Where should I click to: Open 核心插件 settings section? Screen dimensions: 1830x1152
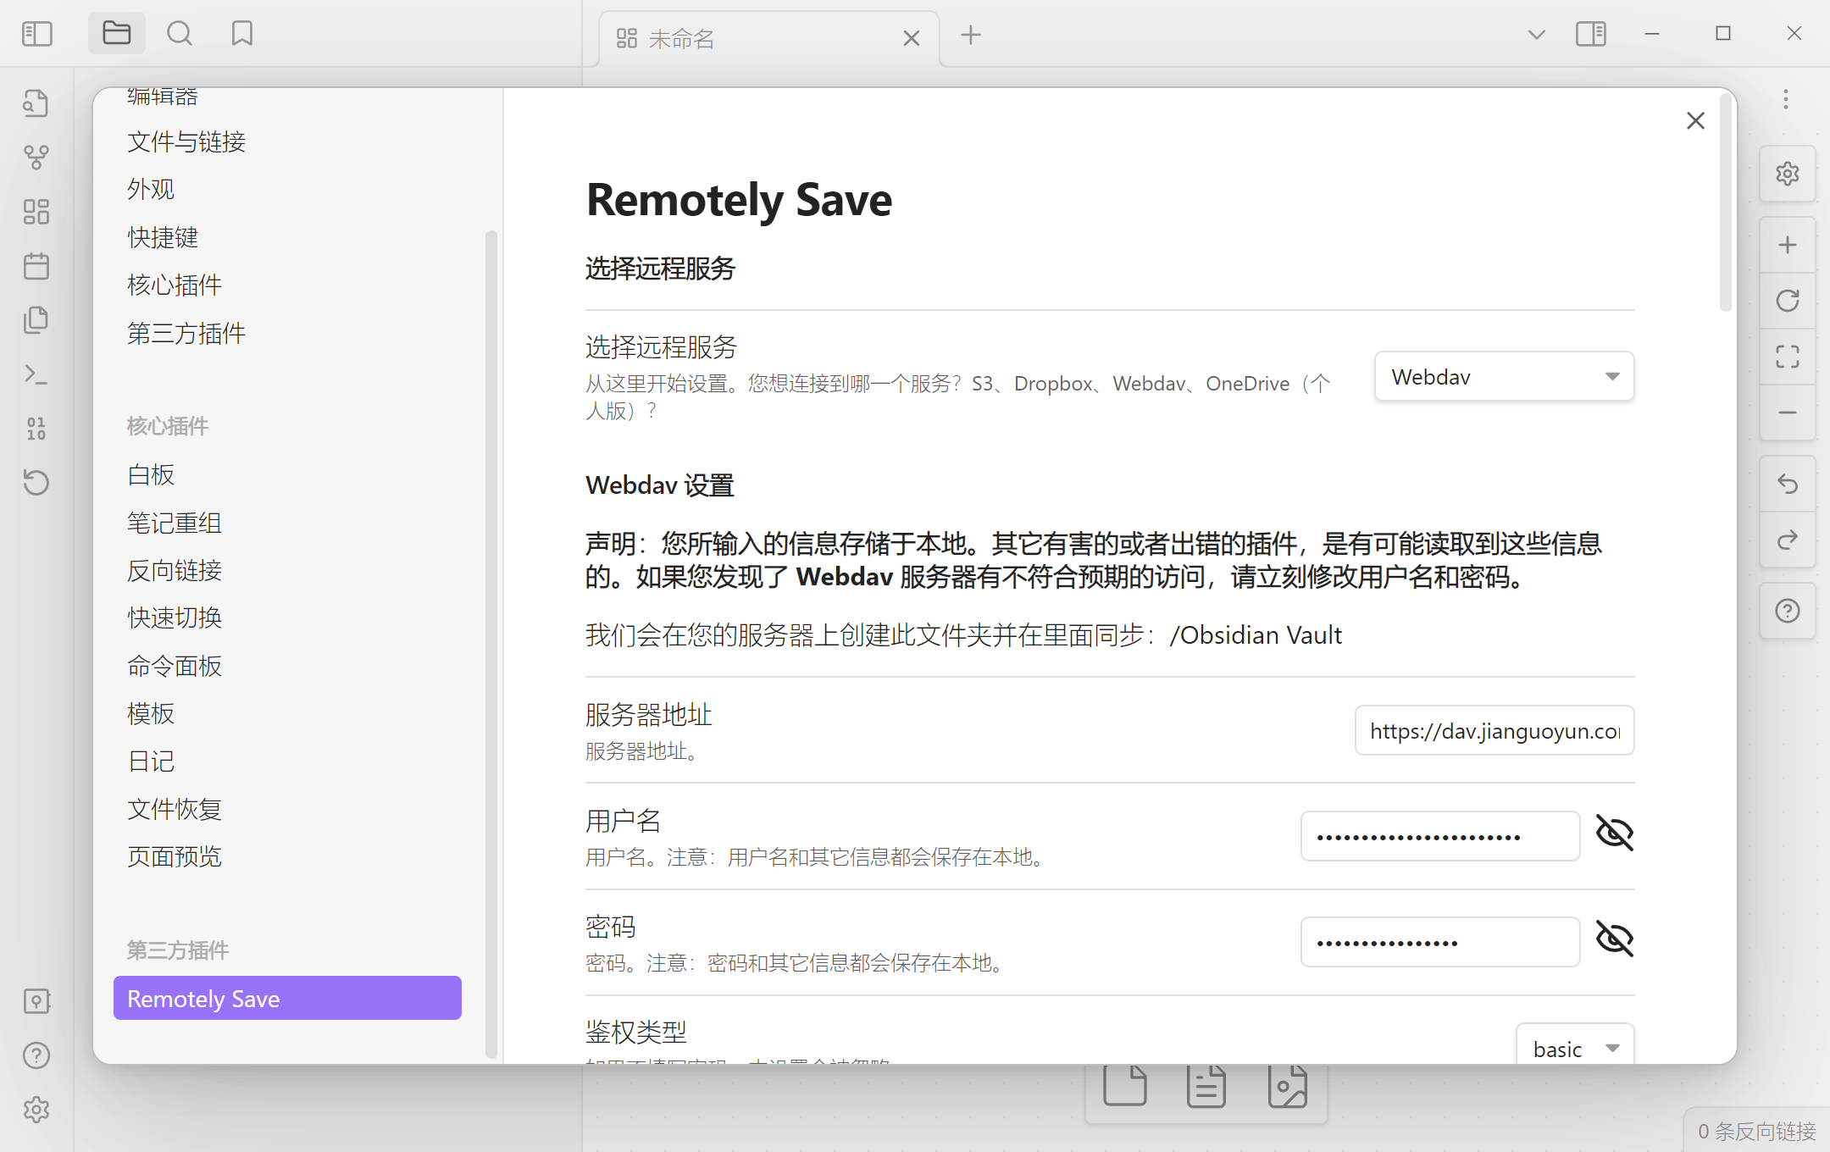tap(287, 285)
